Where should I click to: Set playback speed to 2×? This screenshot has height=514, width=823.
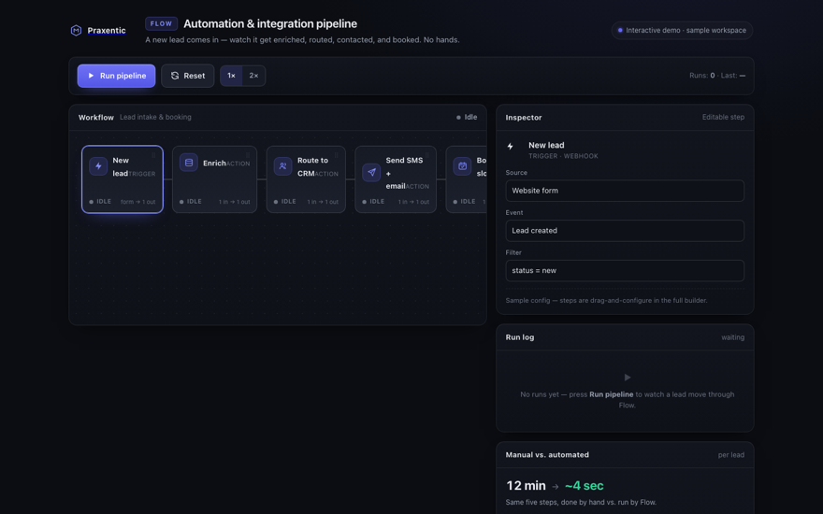tap(253, 76)
